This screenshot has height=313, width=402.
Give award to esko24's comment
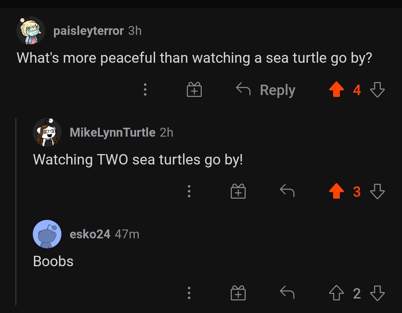(x=238, y=293)
